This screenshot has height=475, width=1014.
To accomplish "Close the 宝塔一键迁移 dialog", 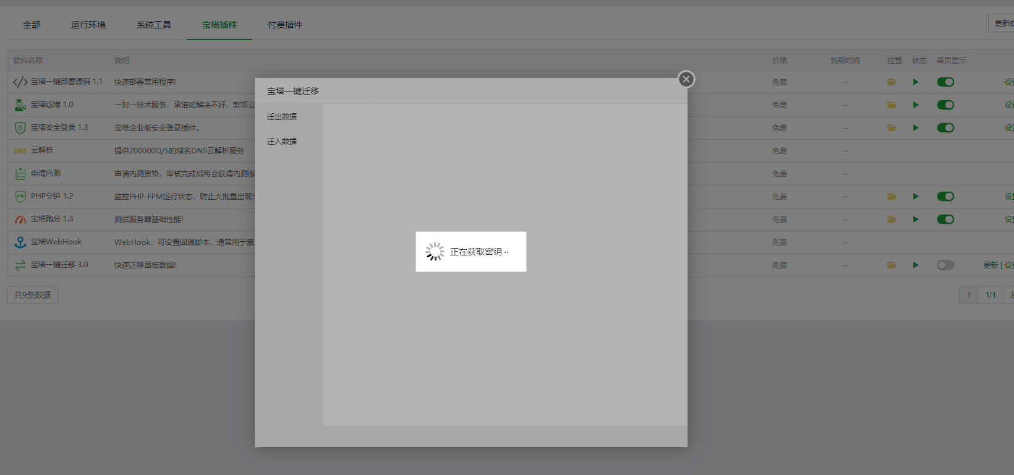I will 686,79.
